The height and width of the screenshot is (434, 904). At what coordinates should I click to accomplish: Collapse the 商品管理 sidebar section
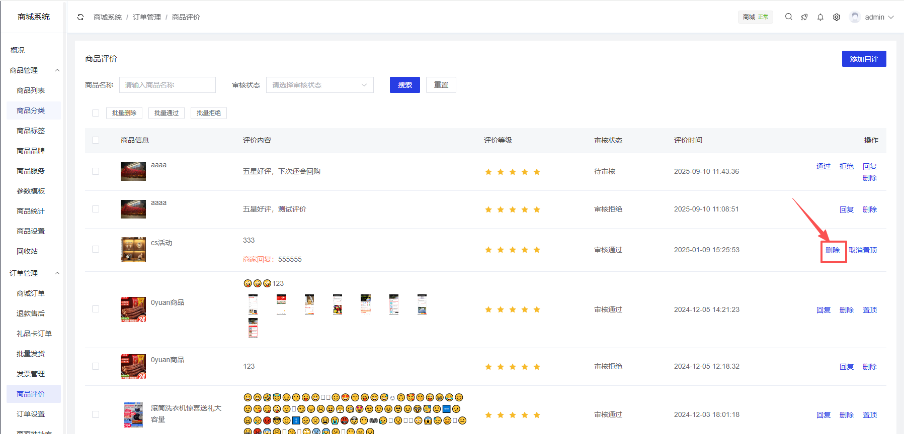click(57, 70)
